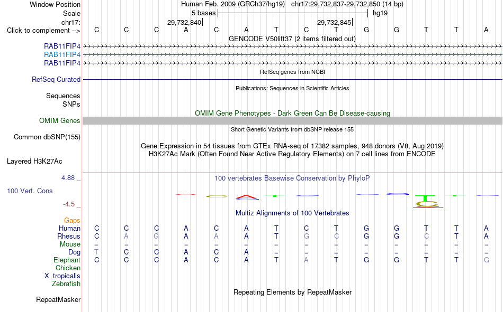Click '100 vertebrates Basewise Conservation by PhyloP' title
This screenshot has height=312, width=503.
pos(292,178)
